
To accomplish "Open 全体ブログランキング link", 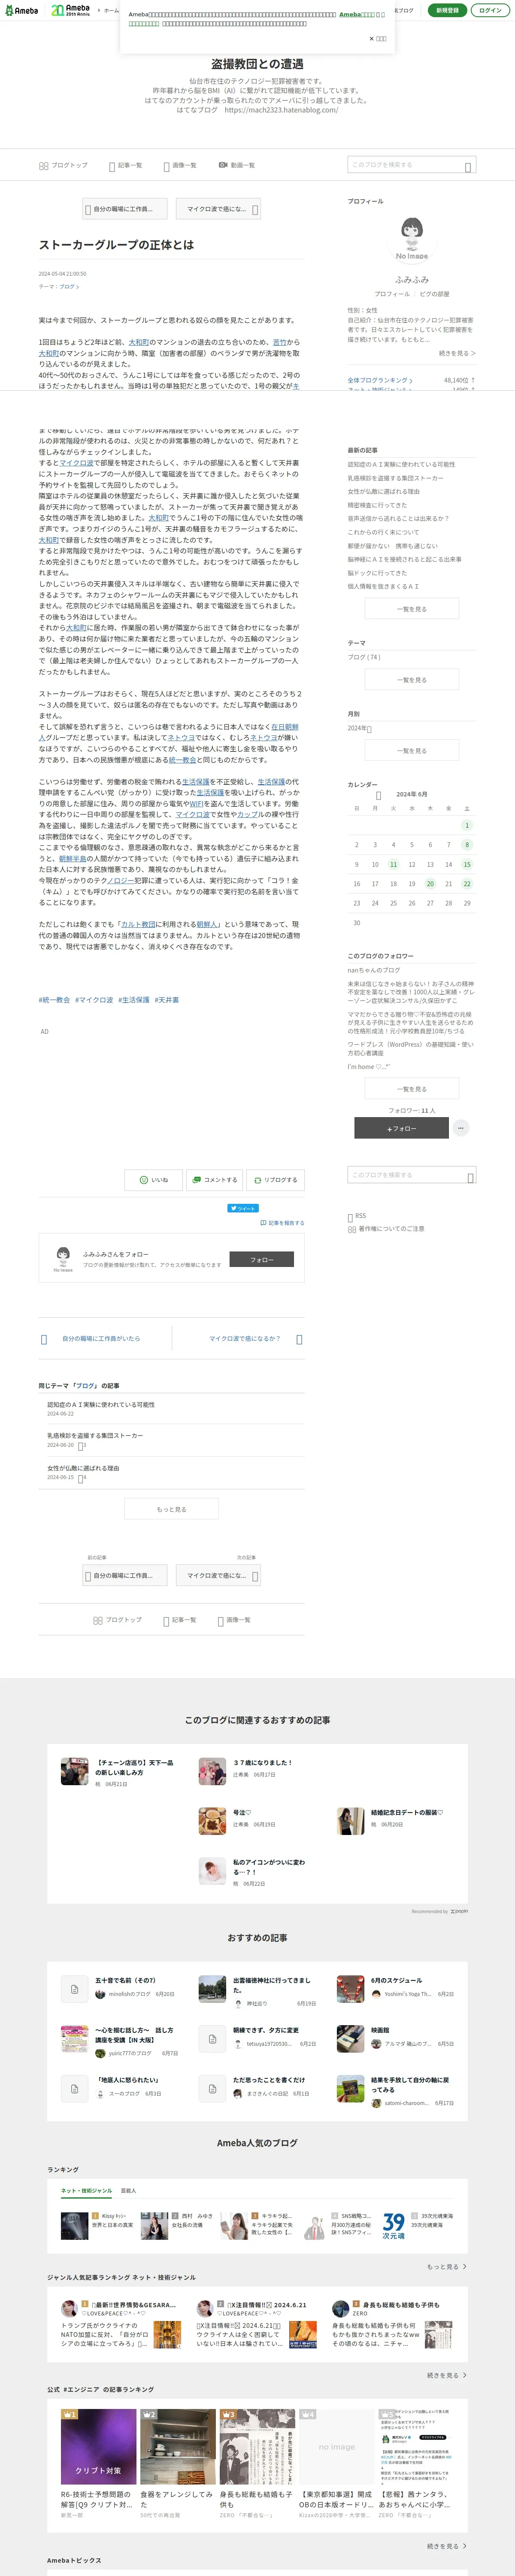I will pyautogui.click(x=380, y=380).
